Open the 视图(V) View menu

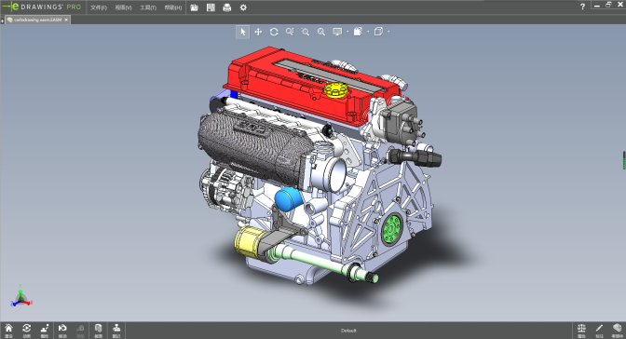pyautogui.click(x=123, y=7)
